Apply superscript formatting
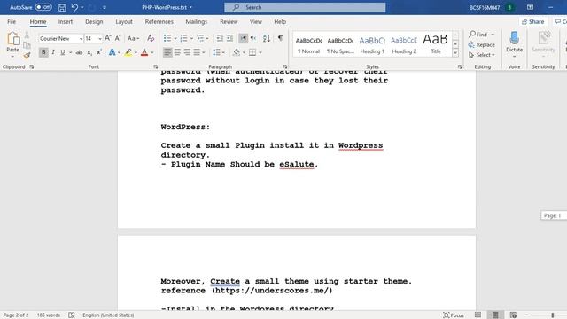567x319 pixels. coord(98,52)
